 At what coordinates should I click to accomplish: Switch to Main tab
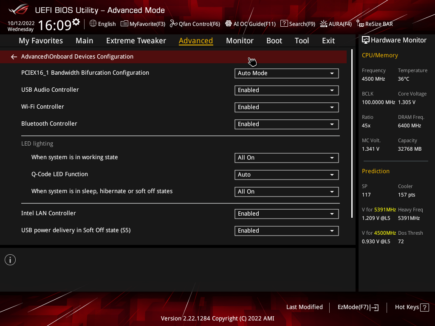tap(85, 41)
